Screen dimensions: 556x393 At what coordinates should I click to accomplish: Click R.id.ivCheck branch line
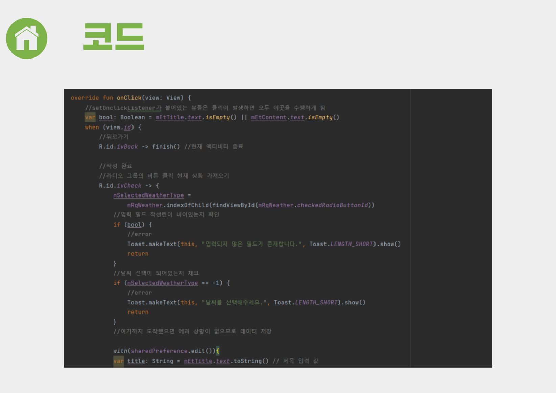pos(129,186)
